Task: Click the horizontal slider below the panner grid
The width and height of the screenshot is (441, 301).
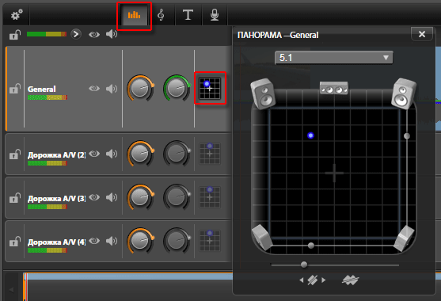Action: (335, 265)
